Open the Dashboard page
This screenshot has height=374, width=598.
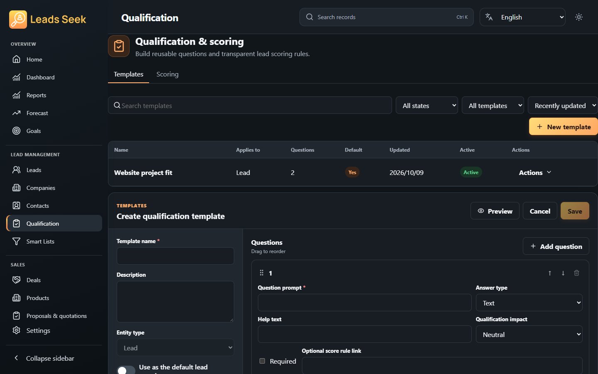coord(54,77)
